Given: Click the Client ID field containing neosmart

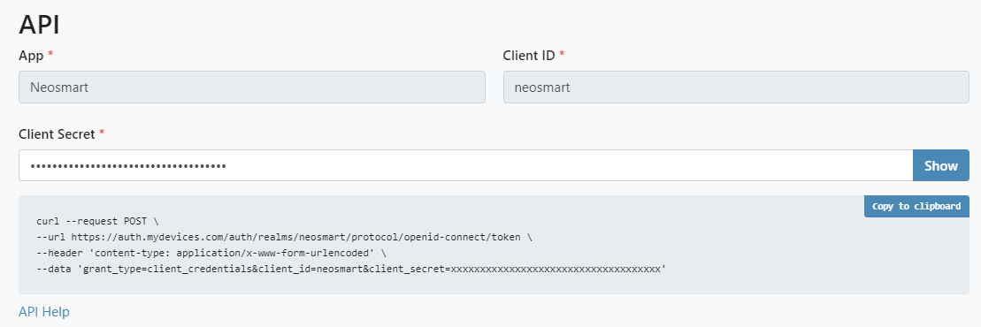Looking at the screenshot, I should 736,87.
